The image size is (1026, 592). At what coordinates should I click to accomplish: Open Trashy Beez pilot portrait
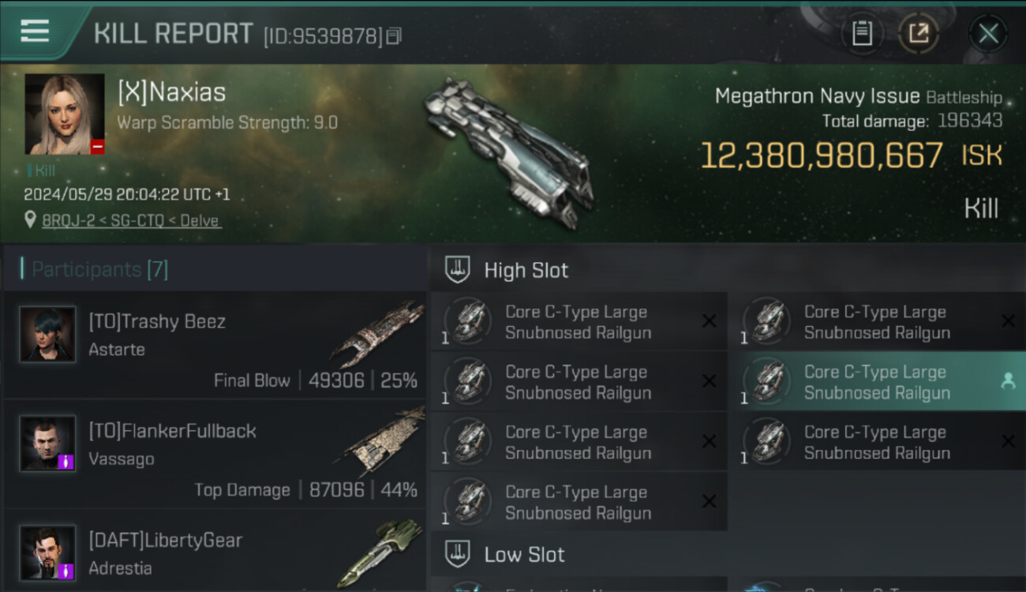[x=47, y=335]
